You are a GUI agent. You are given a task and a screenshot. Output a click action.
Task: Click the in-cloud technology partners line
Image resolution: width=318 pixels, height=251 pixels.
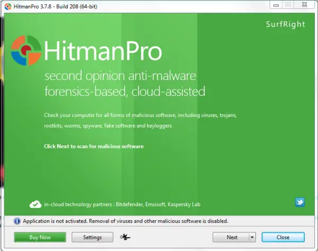click(x=122, y=204)
